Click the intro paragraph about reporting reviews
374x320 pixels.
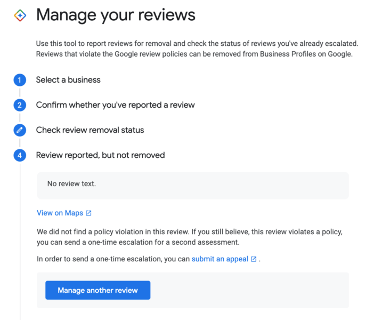[x=194, y=49]
